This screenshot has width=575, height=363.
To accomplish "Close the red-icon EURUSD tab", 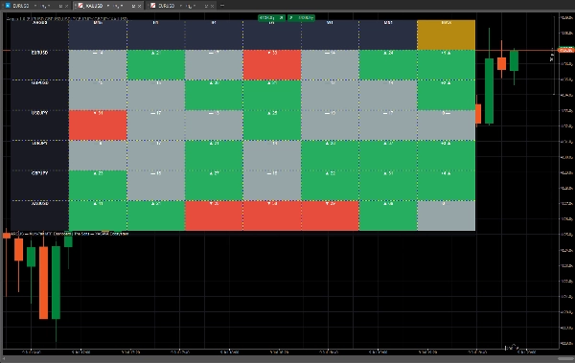I will [x=212, y=6].
